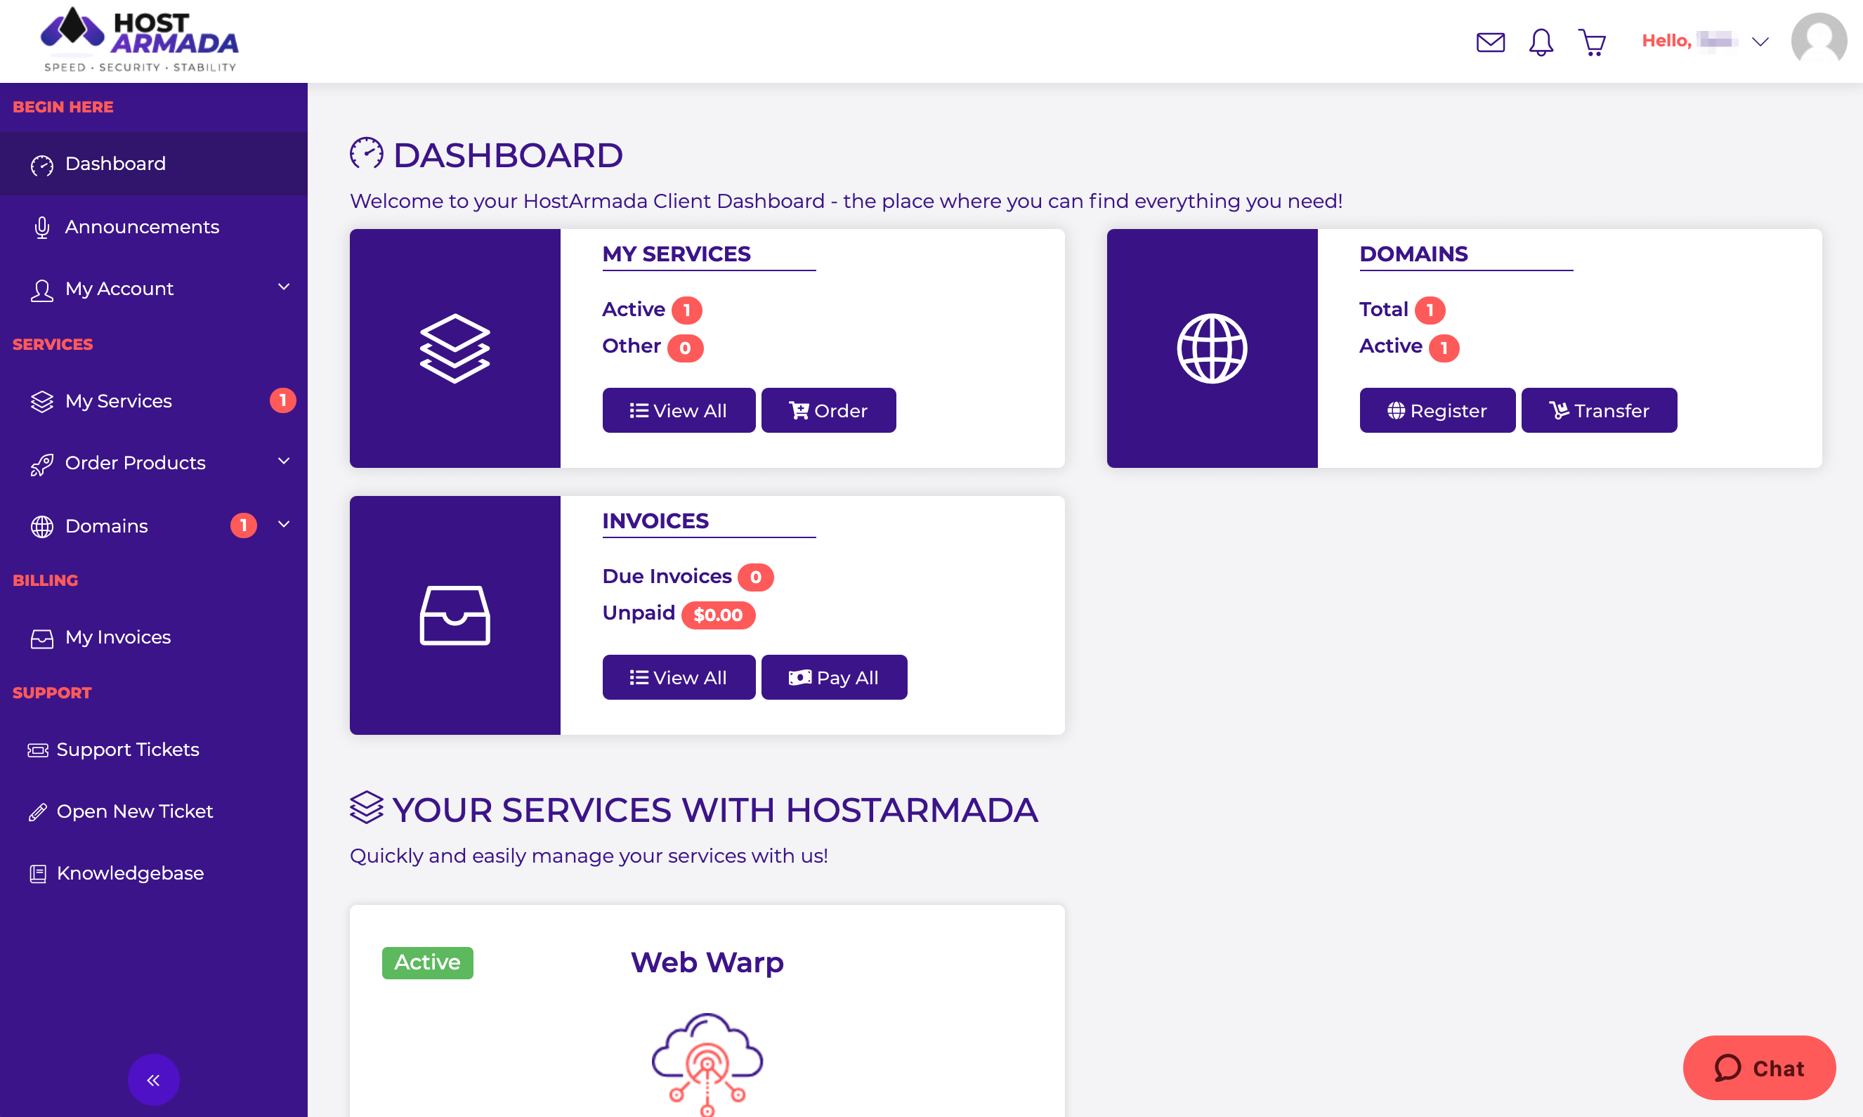Click the INVOICES card heading
1863x1117 pixels.
[x=655, y=521]
